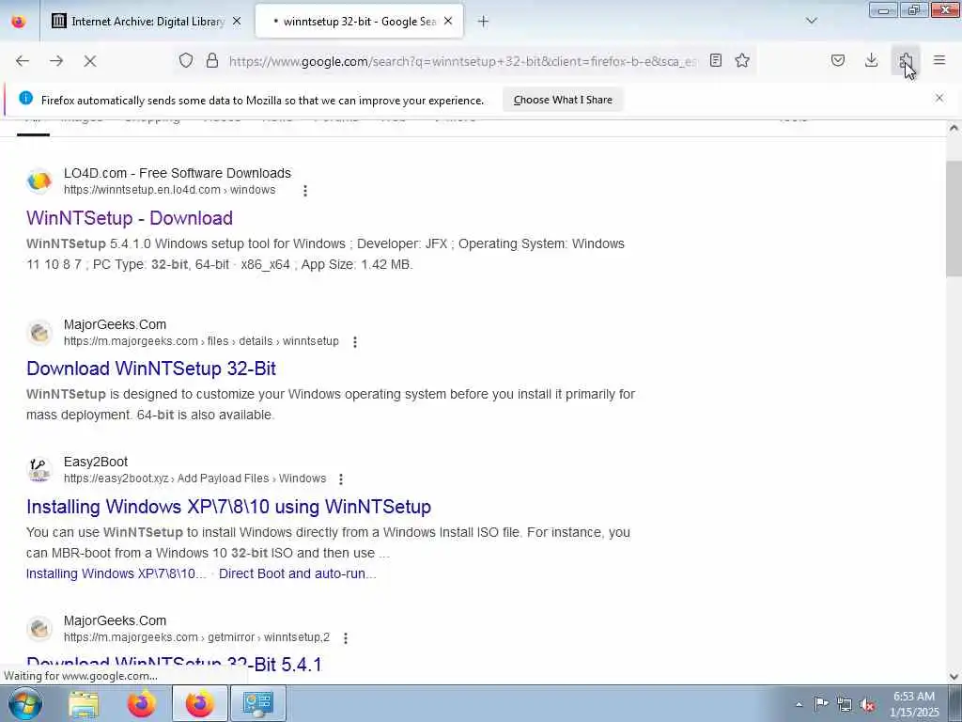
Task: Open the Download WinNTSetup 32-Bit link
Action: (x=151, y=369)
